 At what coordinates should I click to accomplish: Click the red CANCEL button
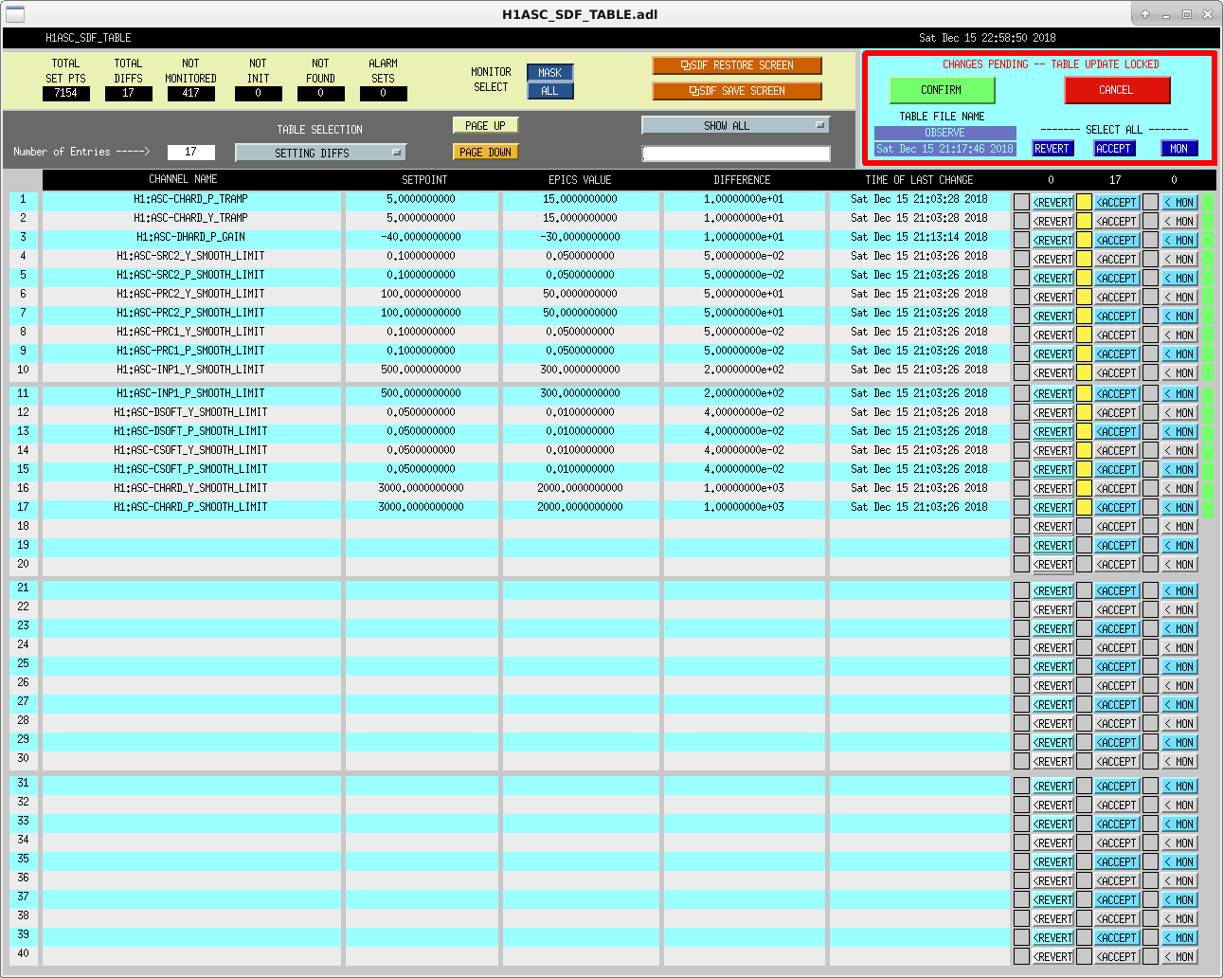[1117, 90]
